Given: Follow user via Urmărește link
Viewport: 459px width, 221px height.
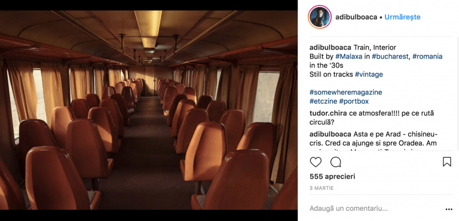Looking at the screenshot, I should 402,17.
